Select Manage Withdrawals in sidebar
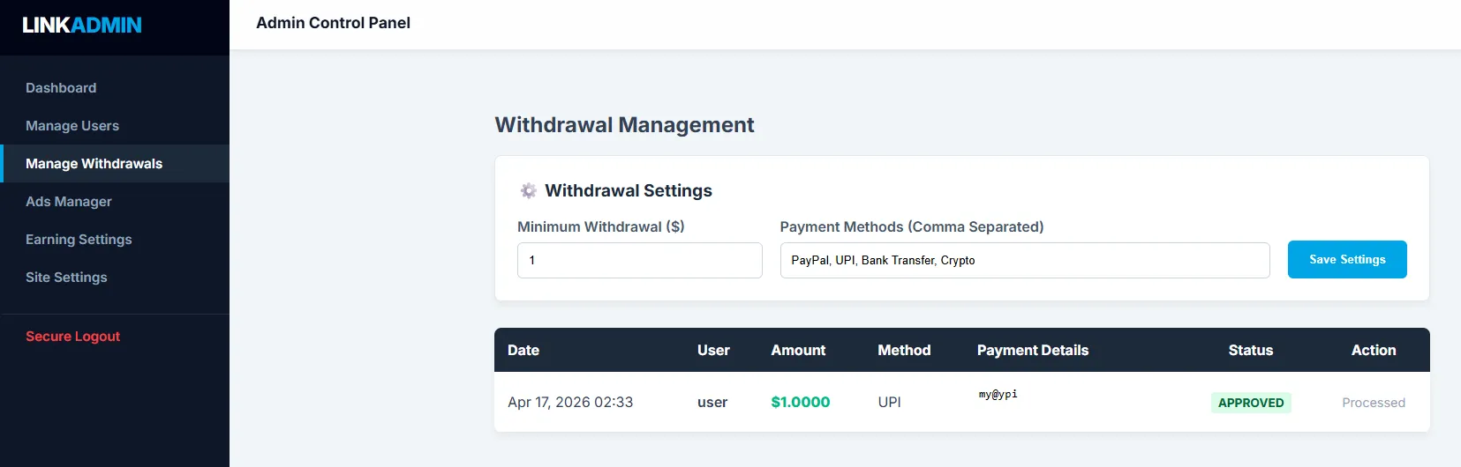Screen dimensions: 1461x467 click(94, 164)
